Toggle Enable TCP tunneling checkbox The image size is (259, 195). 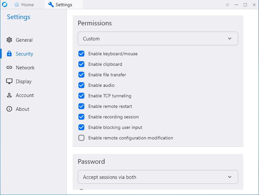point(81,96)
